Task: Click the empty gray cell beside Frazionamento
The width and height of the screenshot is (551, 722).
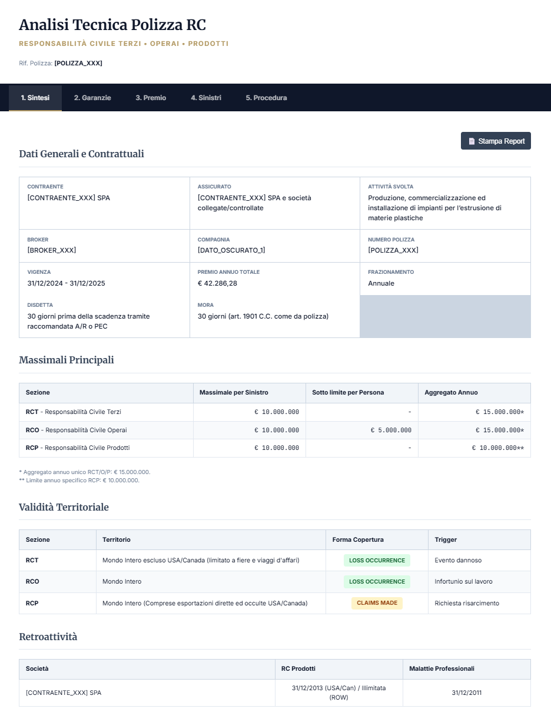Action: [x=445, y=316]
